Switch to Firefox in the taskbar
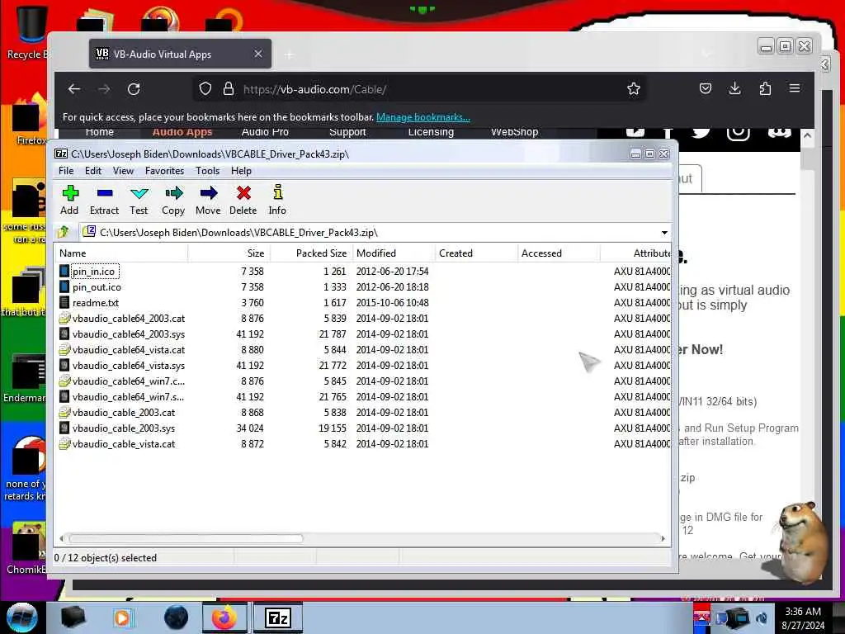Screen dimensions: 845x634 tap(224, 617)
